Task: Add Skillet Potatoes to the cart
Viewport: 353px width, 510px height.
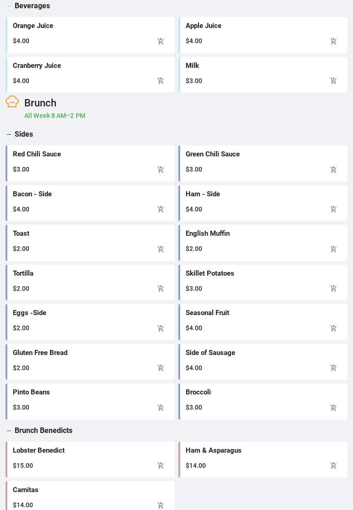Action: click(x=333, y=288)
